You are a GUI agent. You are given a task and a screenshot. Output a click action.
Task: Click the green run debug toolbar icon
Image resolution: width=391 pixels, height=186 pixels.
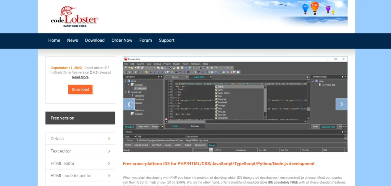pyautogui.click(x=196, y=68)
